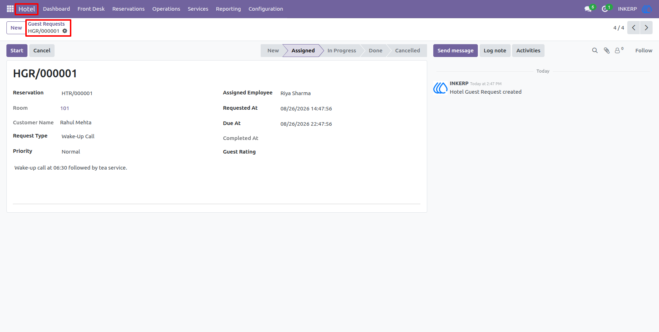Select the Assigned status stage
The image size is (659, 332).
click(303, 51)
